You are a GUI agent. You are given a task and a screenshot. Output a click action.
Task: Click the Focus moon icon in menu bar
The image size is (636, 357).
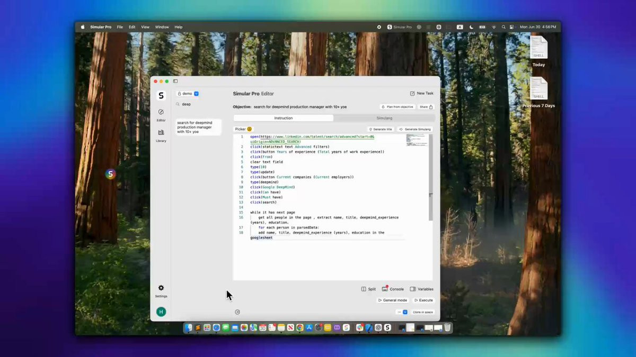pyautogui.click(x=471, y=27)
